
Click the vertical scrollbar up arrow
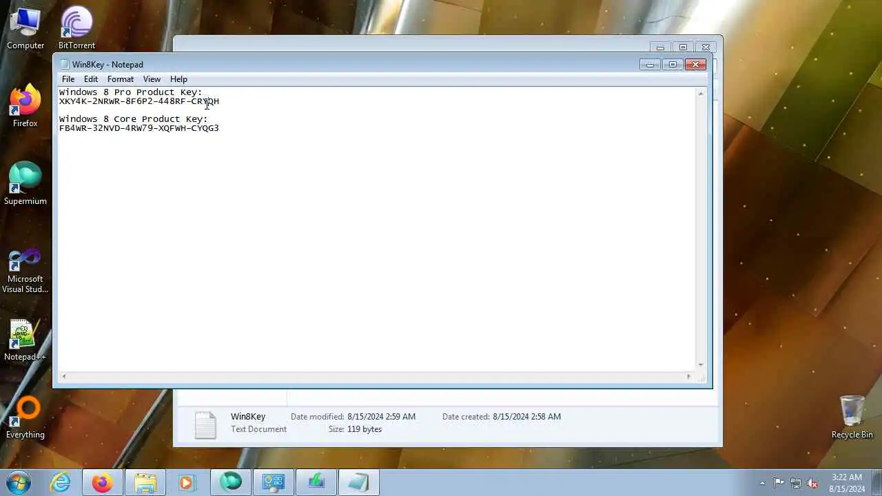point(701,93)
